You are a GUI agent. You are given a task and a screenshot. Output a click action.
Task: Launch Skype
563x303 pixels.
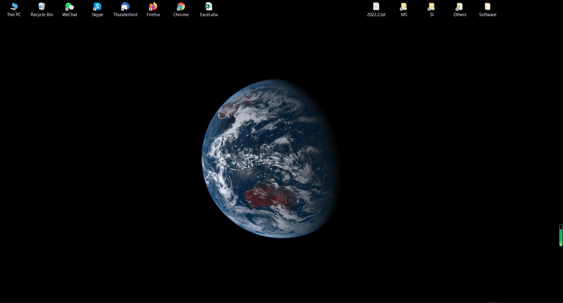click(97, 6)
